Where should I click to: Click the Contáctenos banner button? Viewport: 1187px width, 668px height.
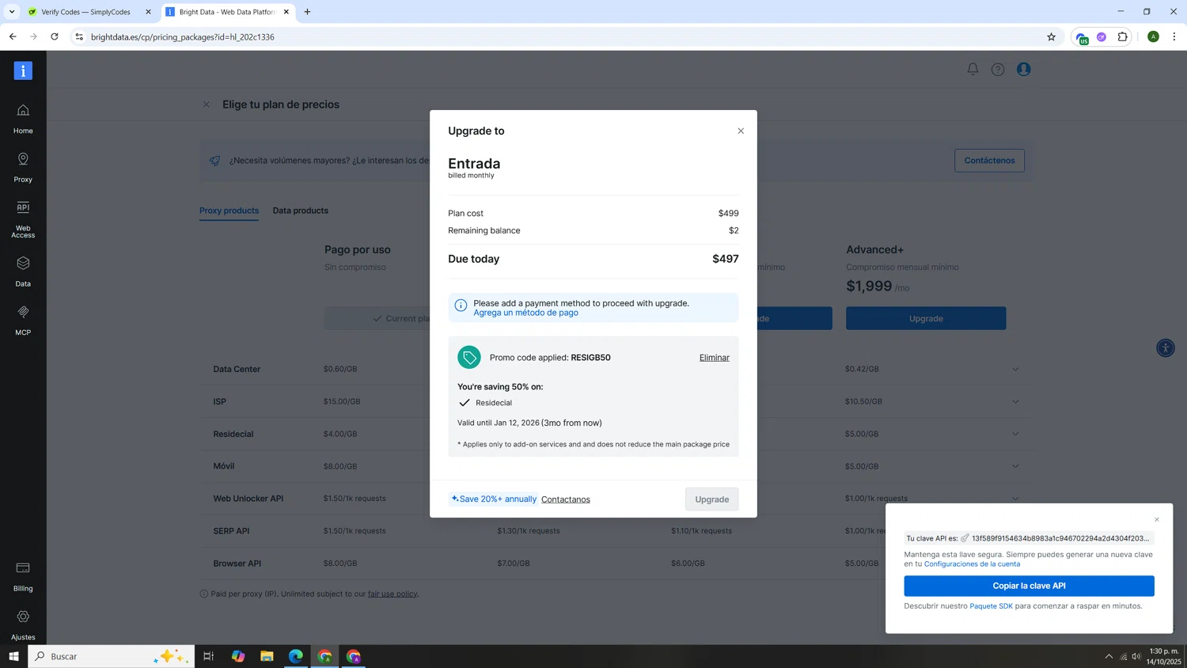pos(989,161)
